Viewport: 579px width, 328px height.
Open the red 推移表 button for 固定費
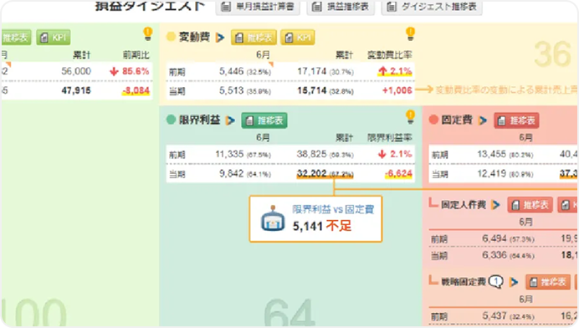pos(516,120)
